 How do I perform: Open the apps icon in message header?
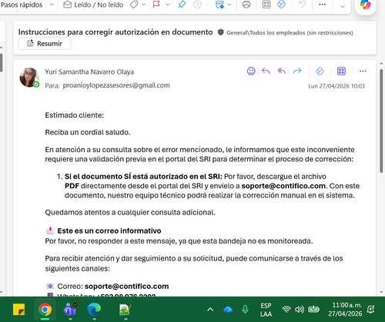tap(341, 71)
